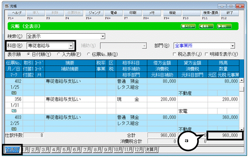This screenshot has height=158, width=250.
Task: Switch to the 8月 tab
Action: (97, 149)
